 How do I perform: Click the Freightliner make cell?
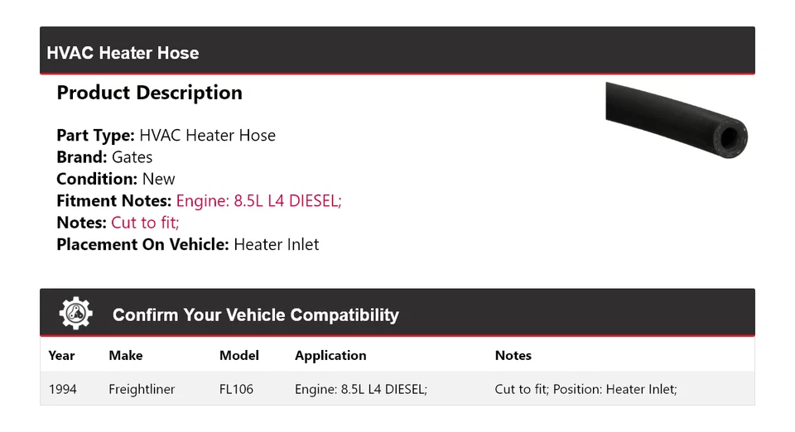(x=142, y=389)
